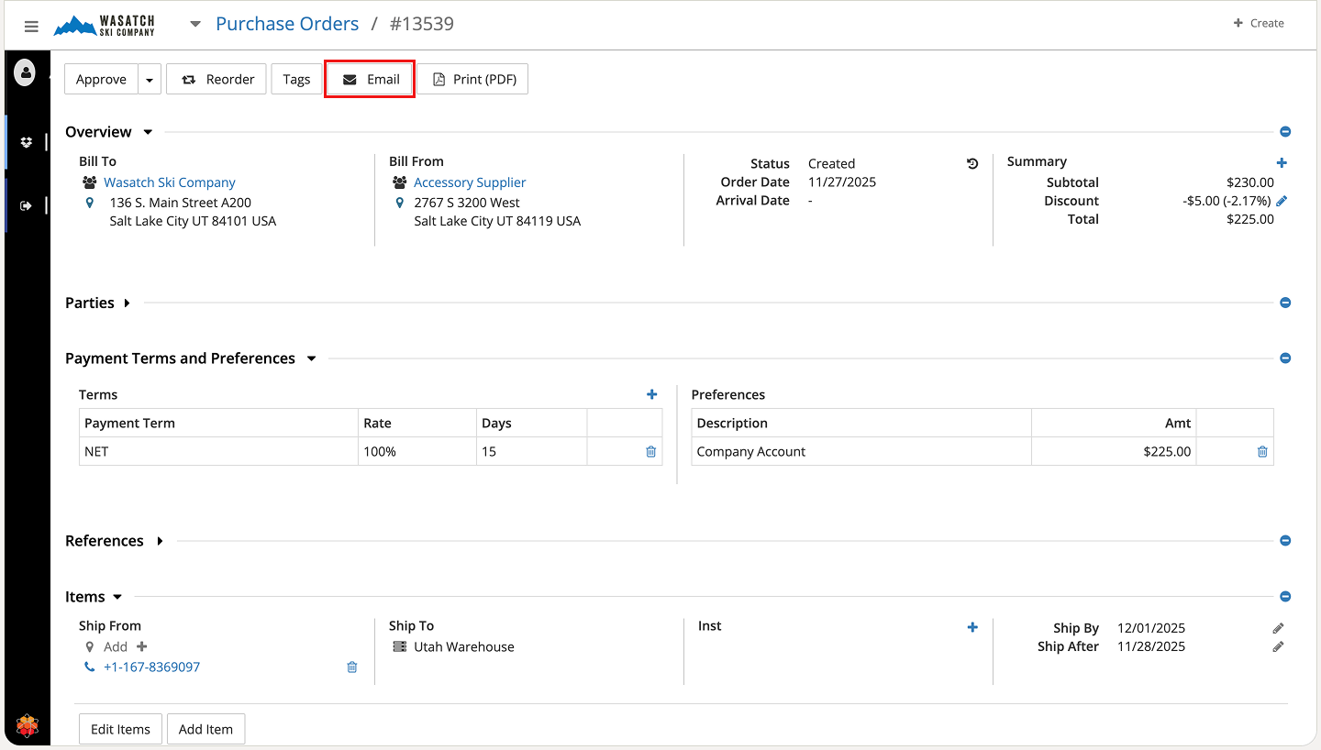Click the user profile avatar icon
Image resolution: width=1321 pixels, height=750 pixels.
25,72
